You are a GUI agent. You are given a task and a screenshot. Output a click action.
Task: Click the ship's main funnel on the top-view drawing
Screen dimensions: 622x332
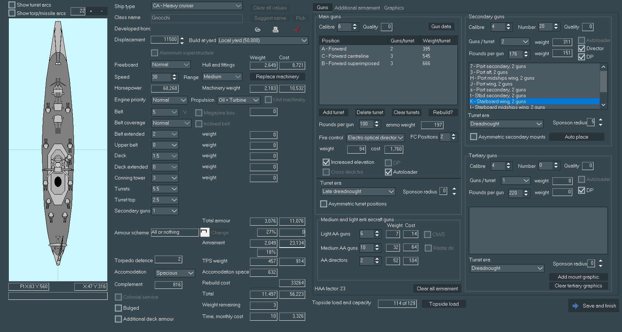click(x=58, y=181)
